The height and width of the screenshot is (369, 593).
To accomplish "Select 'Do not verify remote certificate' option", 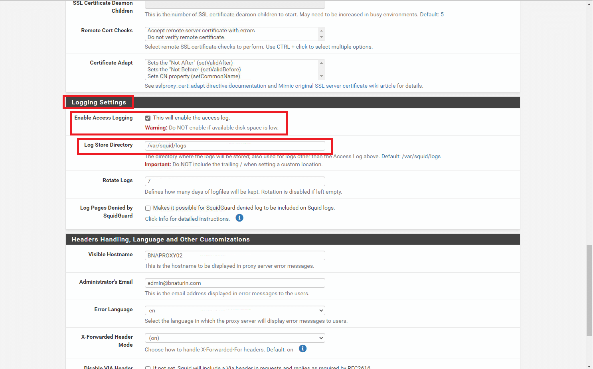I will [x=186, y=37].
